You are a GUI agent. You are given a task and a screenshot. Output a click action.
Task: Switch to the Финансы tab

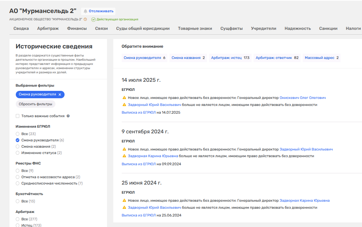click(77, 28)
